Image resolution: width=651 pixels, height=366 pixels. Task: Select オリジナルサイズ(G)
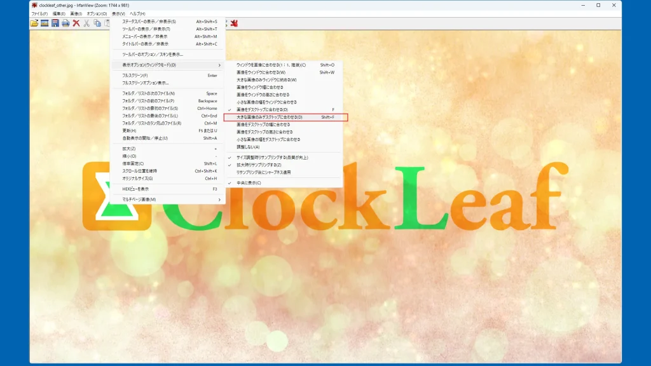(x=168, y=179)
